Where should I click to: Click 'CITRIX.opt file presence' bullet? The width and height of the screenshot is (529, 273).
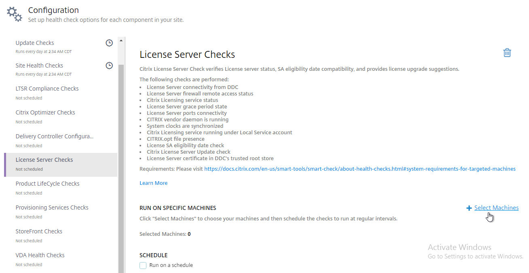[176, 139]
